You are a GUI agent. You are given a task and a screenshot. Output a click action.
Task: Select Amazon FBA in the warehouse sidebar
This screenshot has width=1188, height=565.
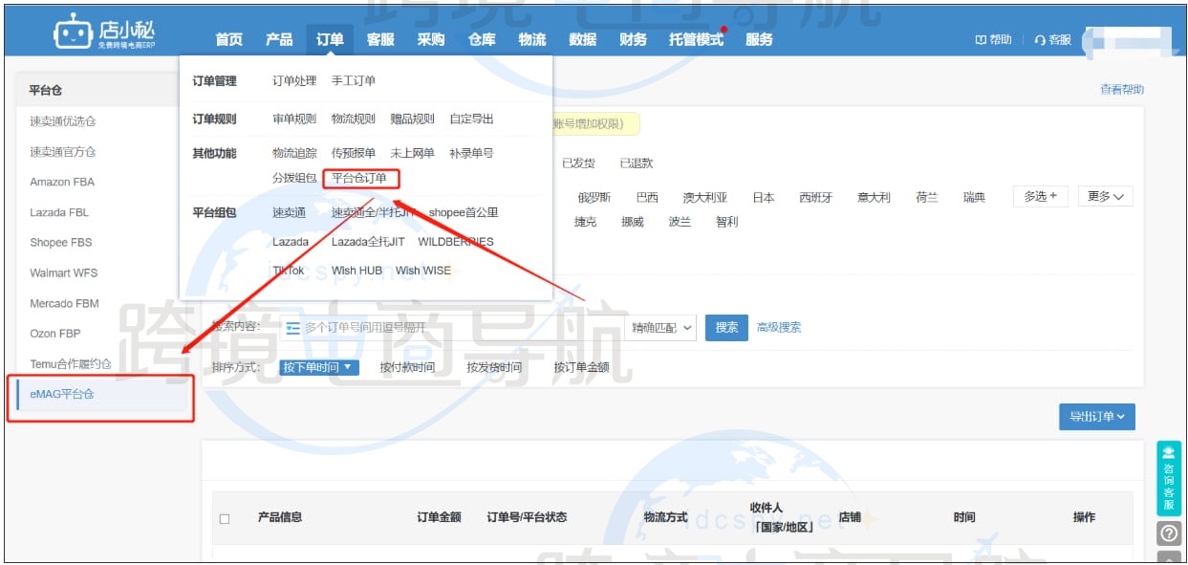tap(60, 182)
